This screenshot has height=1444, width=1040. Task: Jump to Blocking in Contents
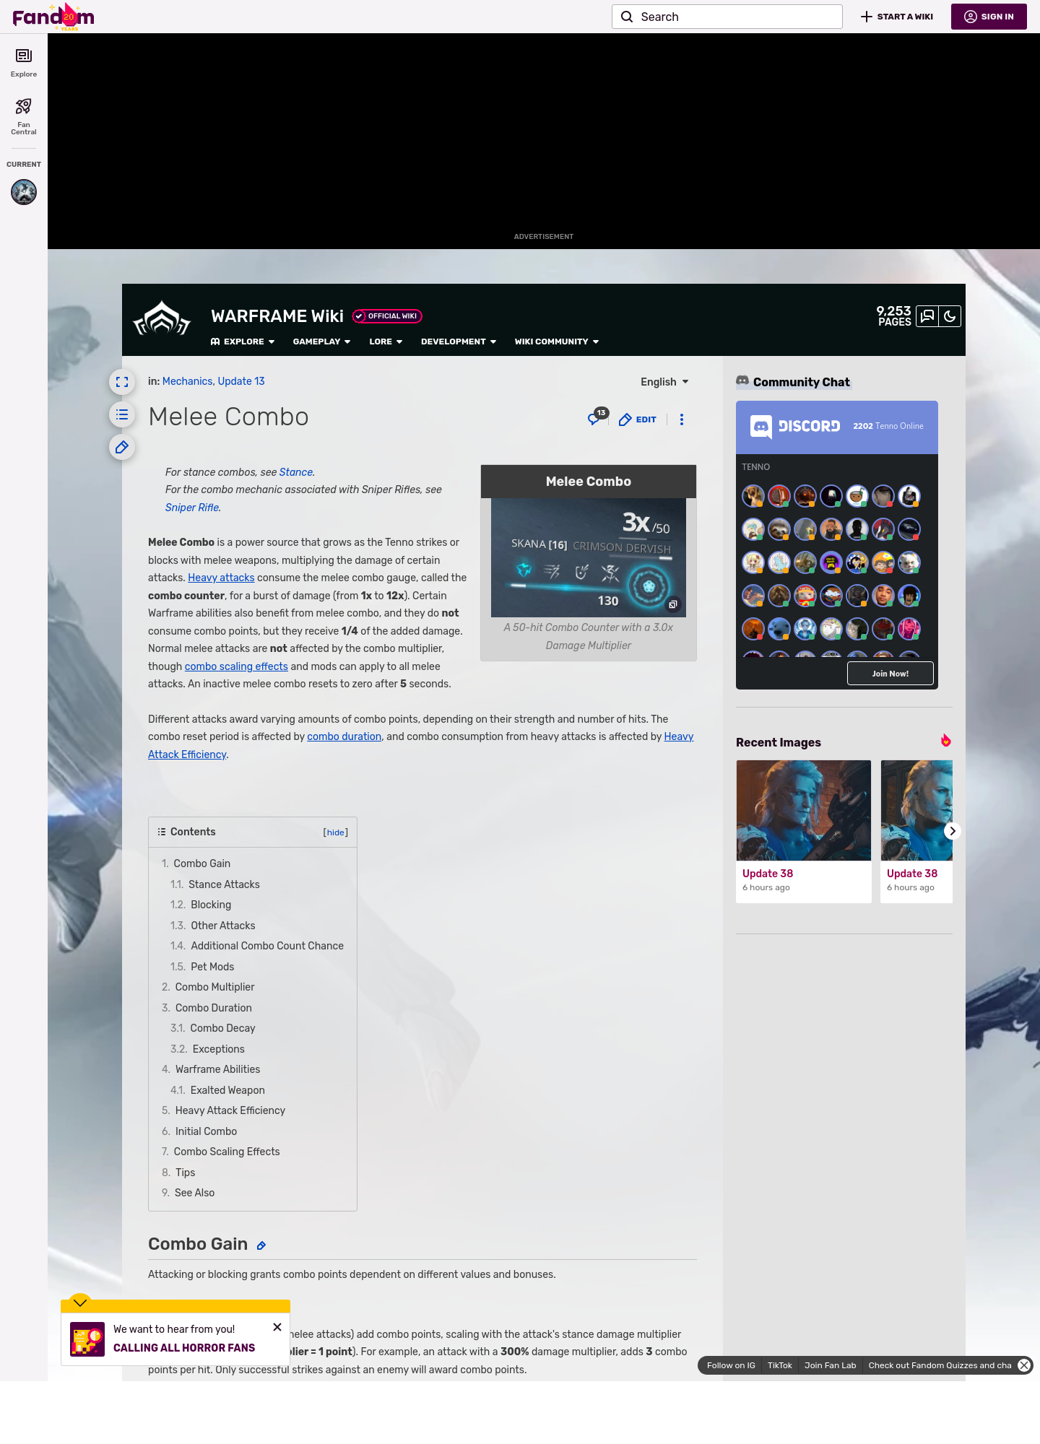tap(211, 905)
